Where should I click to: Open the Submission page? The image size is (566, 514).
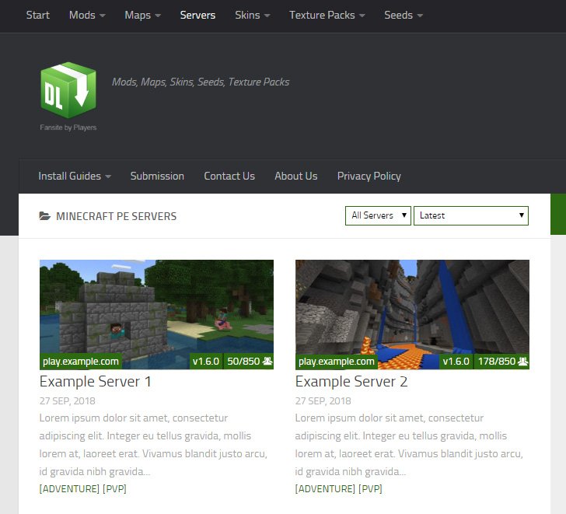(157, 177)
